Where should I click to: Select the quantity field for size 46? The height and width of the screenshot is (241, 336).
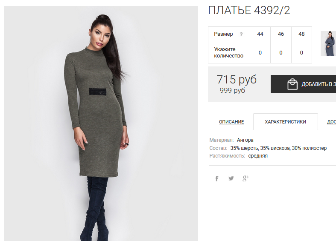click(281, 52)
